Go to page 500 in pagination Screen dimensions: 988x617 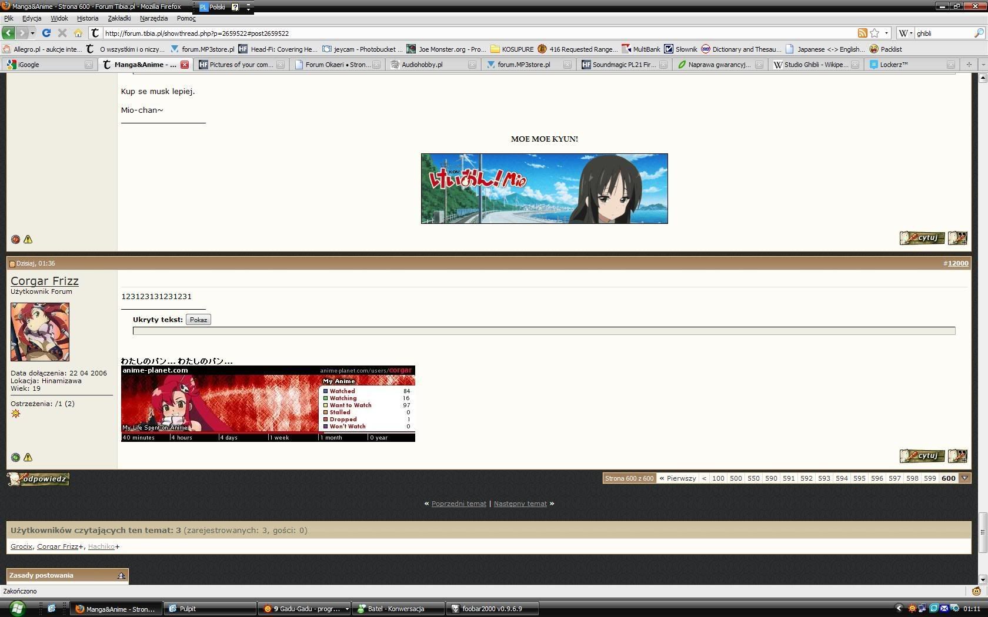(x=736, y=478)
